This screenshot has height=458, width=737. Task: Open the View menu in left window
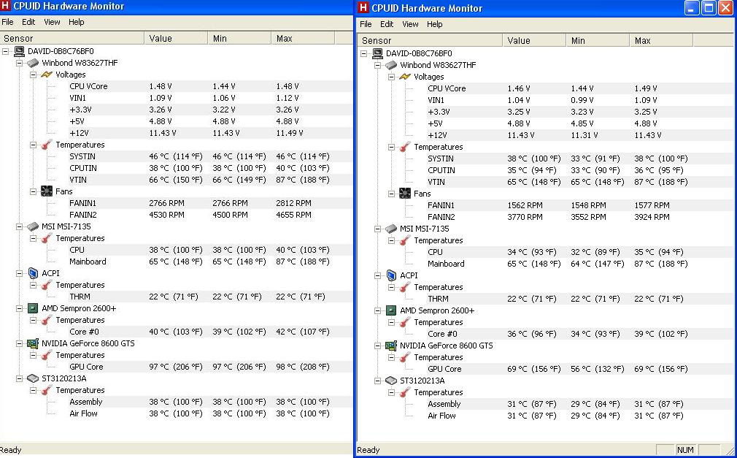click(52, 22)
